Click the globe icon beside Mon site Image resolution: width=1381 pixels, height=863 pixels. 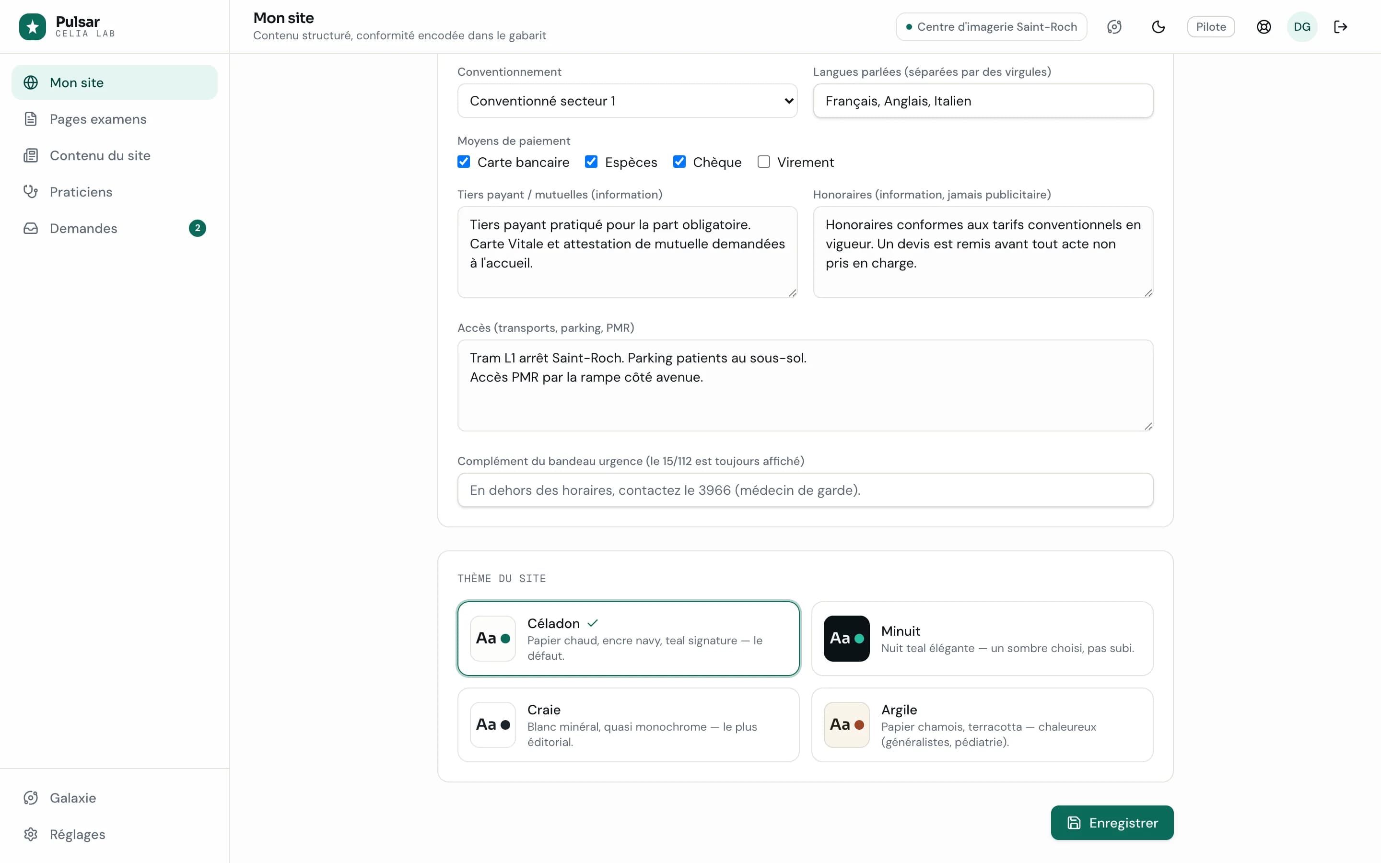[31, 83]
